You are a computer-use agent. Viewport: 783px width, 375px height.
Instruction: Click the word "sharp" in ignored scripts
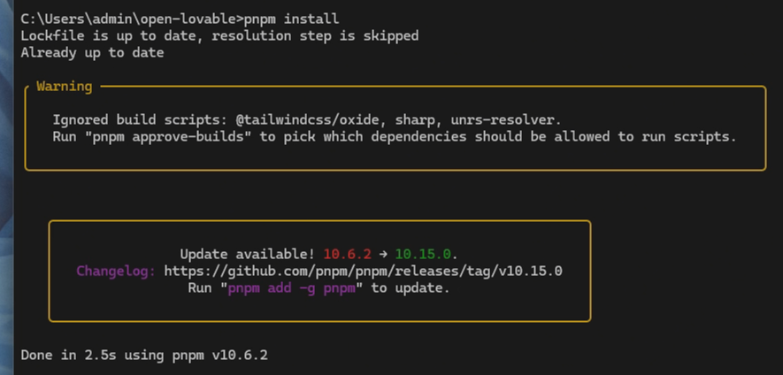pyautogui.click(x=415, y=120)
